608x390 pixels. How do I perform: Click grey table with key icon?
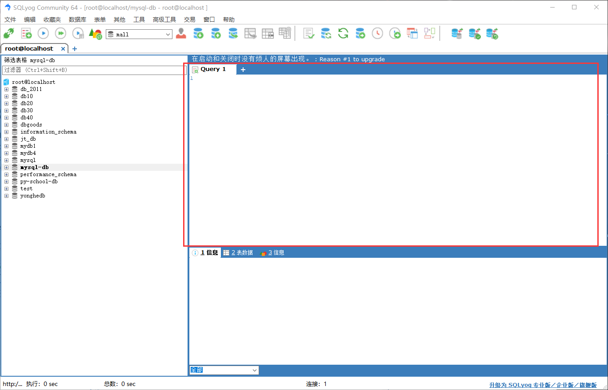click(x=284, y=33)
